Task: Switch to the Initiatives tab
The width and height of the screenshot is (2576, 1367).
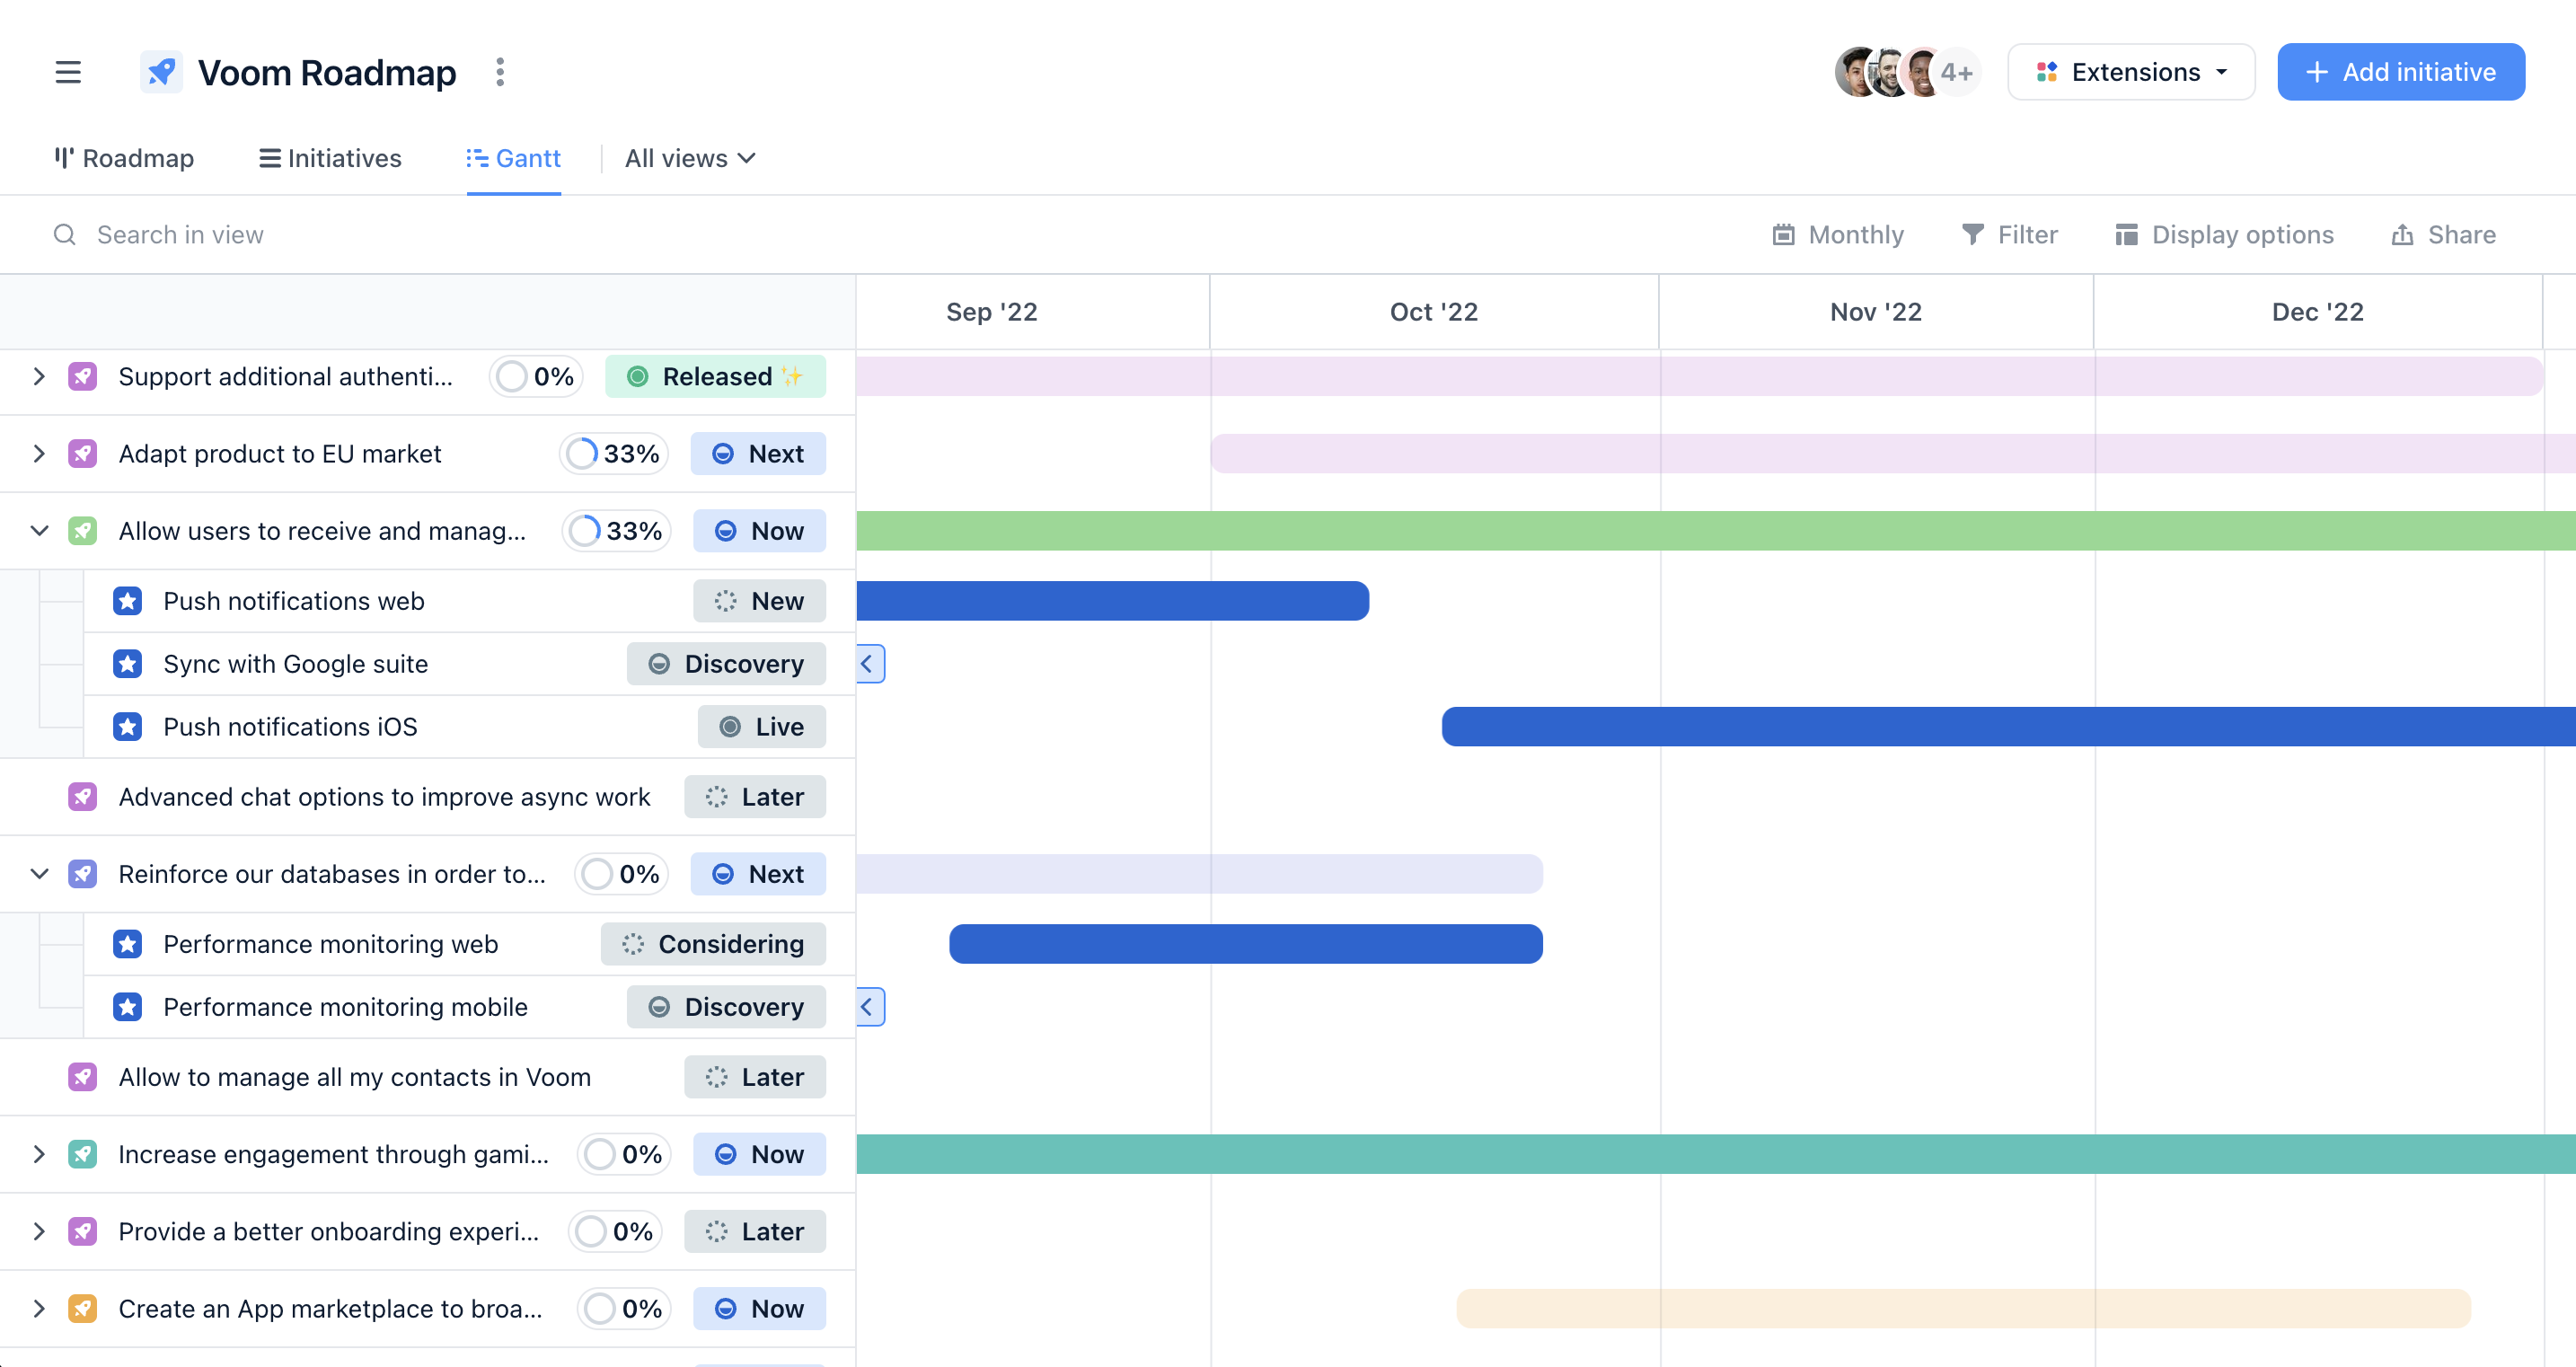Action: point(330,158)
